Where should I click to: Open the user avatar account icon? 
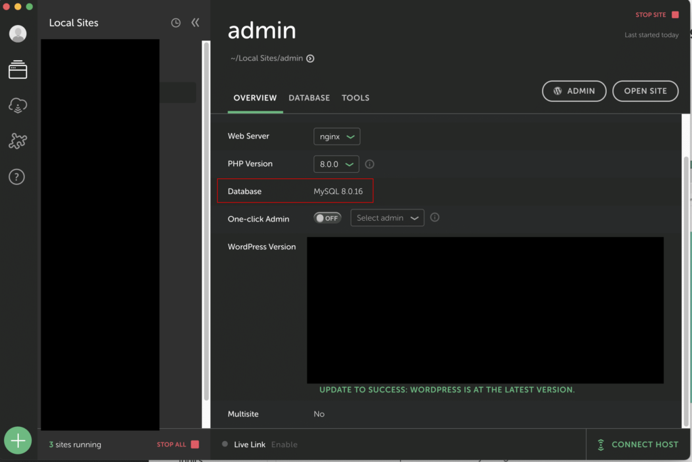coord(18,33)
